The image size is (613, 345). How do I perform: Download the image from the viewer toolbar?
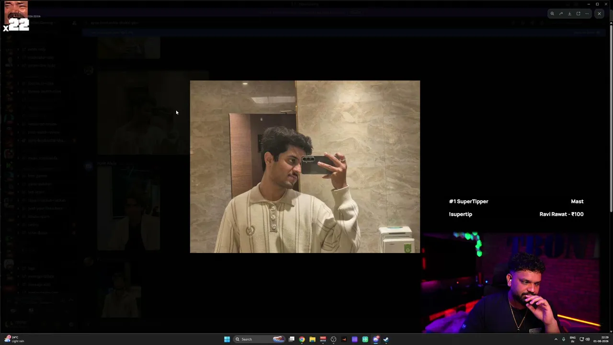569,14
